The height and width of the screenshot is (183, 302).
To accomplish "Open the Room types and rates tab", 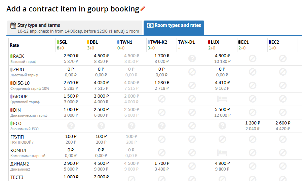I will [174, 28].
